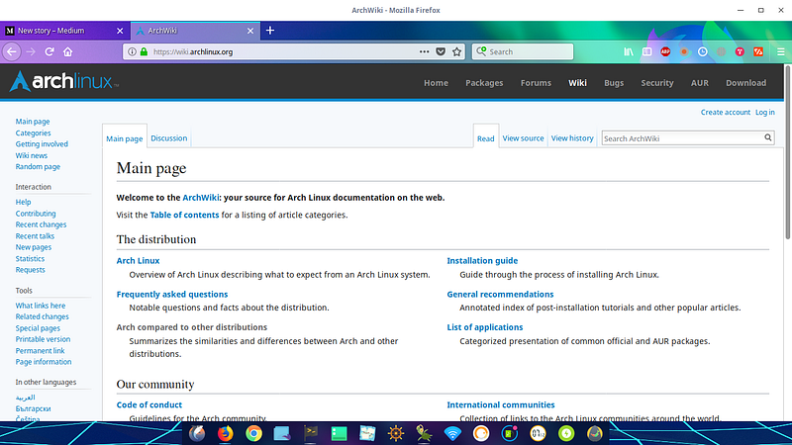Show site information via the info icon
Viewport: 792px width, 445px height.
tap(132, 51)
